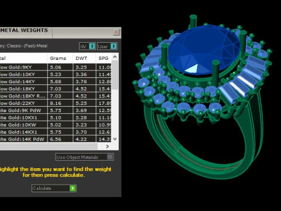This screenshot has width=281, height=211.
Task: Click the 5.88 grams value
Action: tap(56, 81)
